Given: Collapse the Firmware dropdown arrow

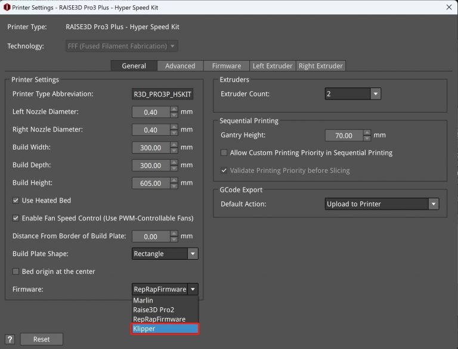Looking at the screenshot, I should coord(193,289).
